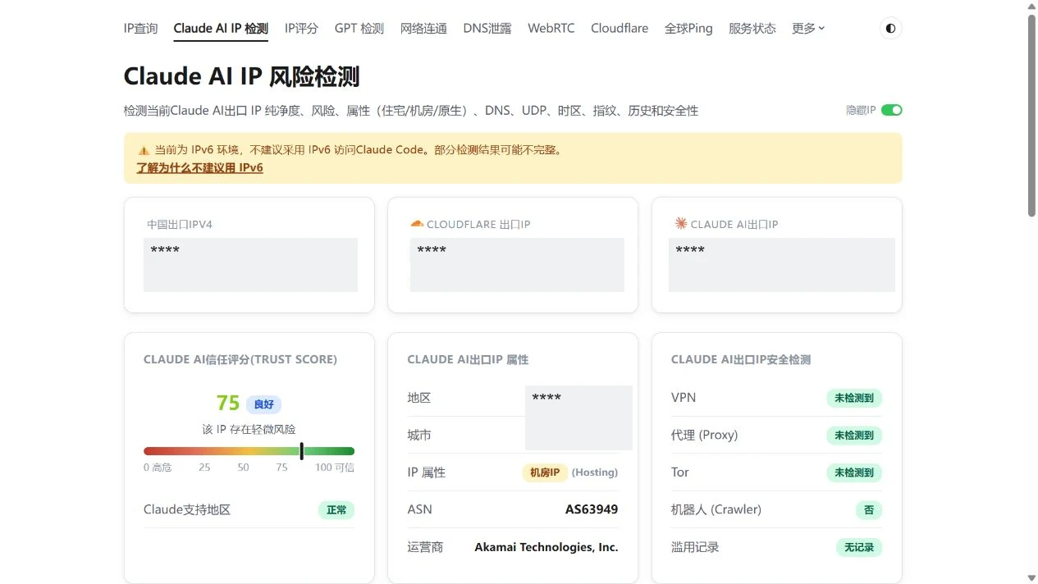Click the 良好 score badge

(263, 404)
